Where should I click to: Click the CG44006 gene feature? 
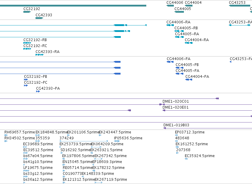(170, 6)
